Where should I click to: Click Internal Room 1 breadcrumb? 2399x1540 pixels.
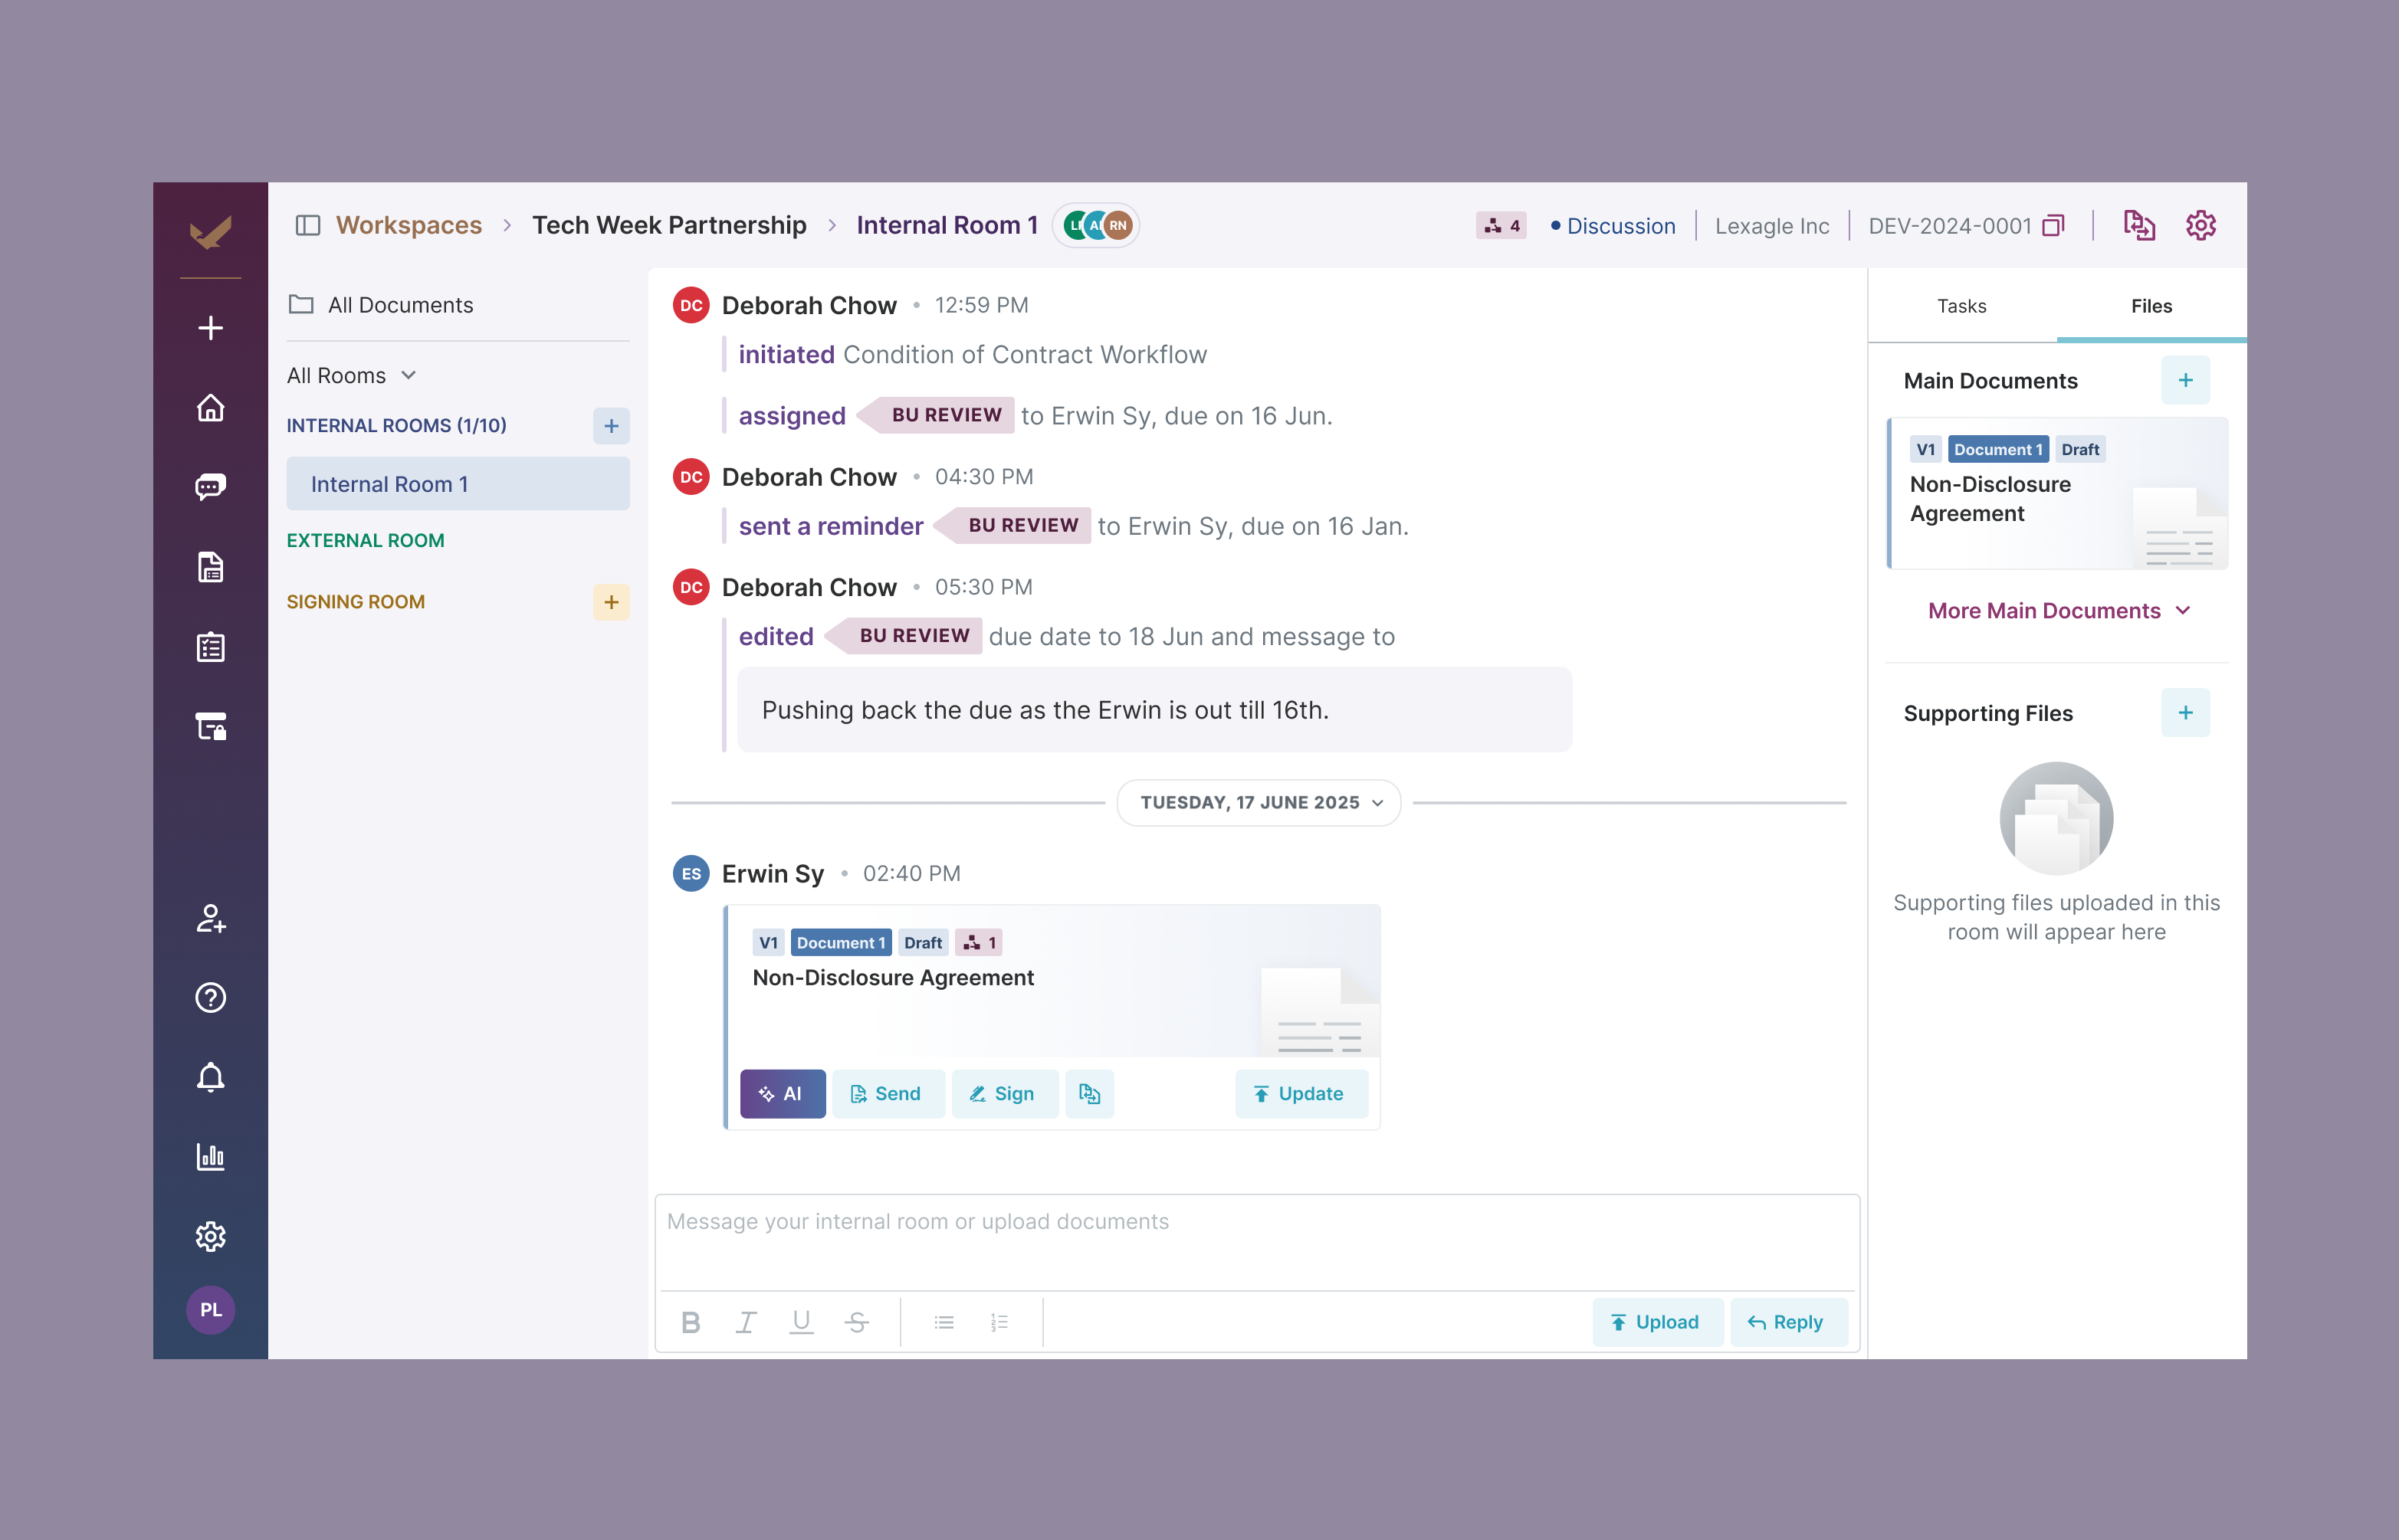(x=947, y=225)
